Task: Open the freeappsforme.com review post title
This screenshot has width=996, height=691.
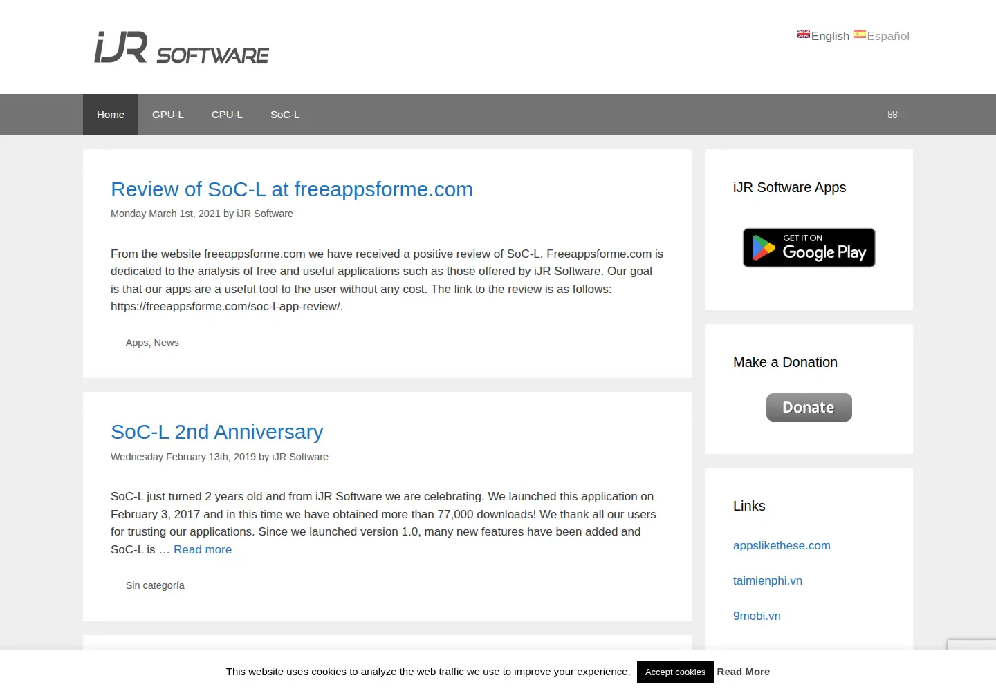Action: [292, 189]
